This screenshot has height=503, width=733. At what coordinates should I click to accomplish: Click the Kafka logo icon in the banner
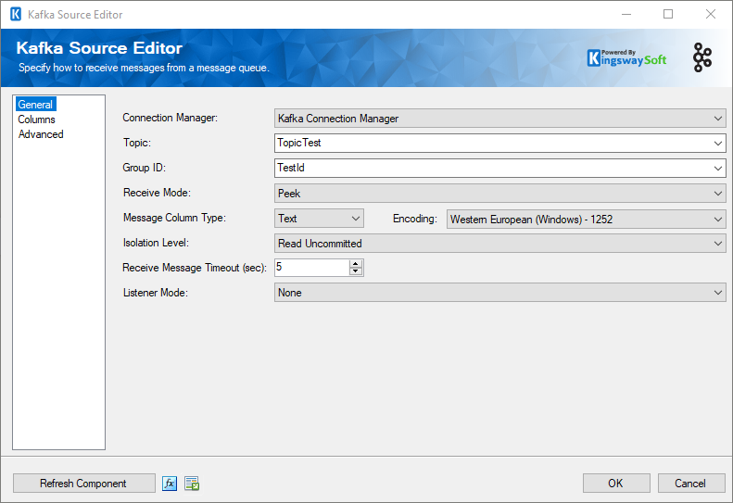click(x=702, y=57)
